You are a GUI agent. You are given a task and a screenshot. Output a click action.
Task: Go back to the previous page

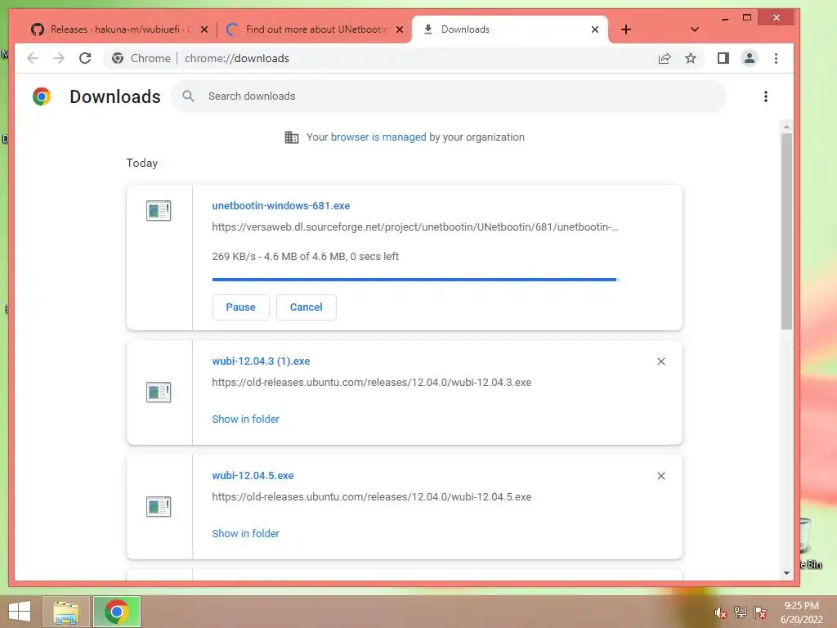pos(33,58)
